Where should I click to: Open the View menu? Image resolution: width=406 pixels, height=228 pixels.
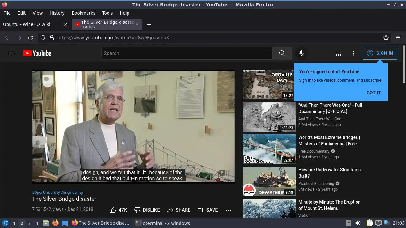(x=37, y=13)
